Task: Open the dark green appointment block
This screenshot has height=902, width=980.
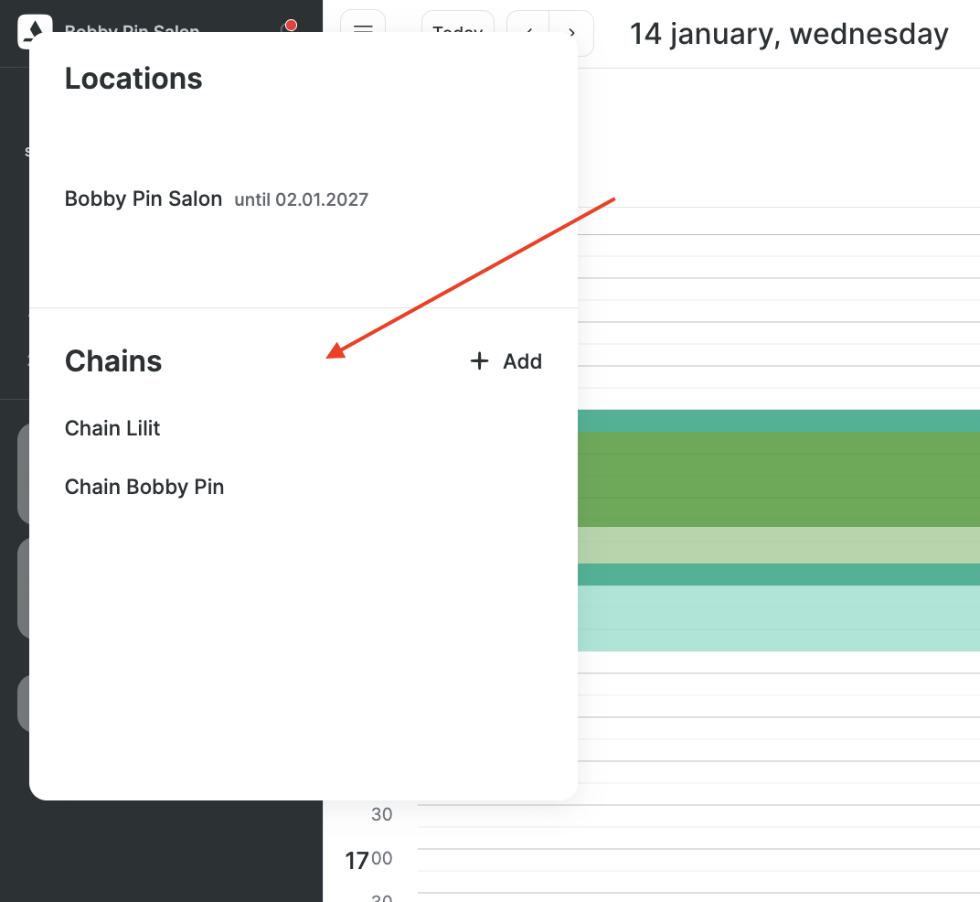Action: click(779, 478)
